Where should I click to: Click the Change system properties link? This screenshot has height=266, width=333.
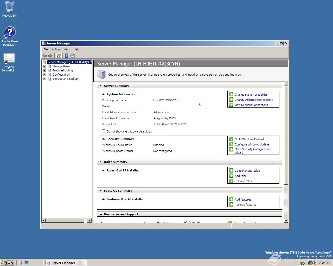click(x=251, y=95)
